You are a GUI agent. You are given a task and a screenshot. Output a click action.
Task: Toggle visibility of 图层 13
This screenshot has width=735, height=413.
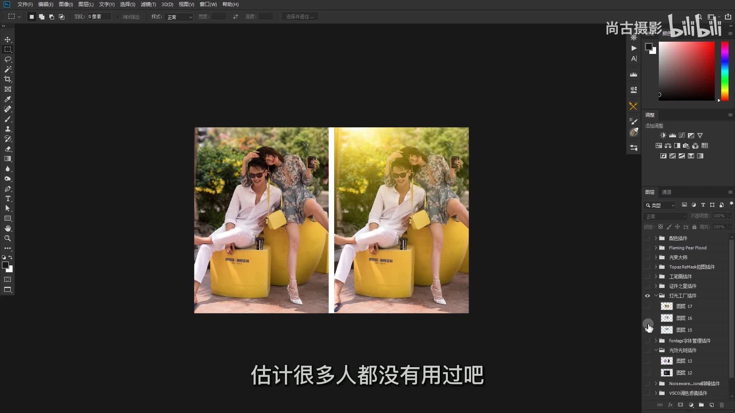click(x=647, y=361)
